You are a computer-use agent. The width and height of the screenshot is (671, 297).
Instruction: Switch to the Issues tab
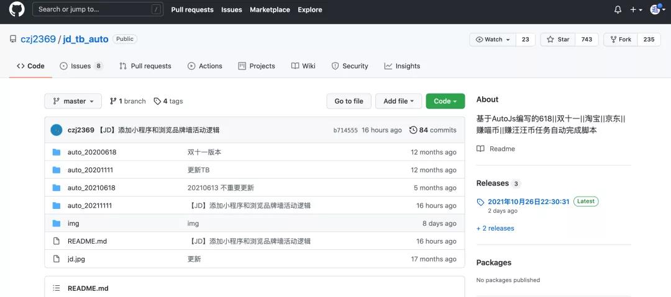tap(81, 66)
